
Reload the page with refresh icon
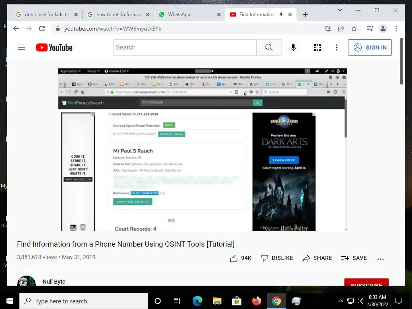pos(42,29)
